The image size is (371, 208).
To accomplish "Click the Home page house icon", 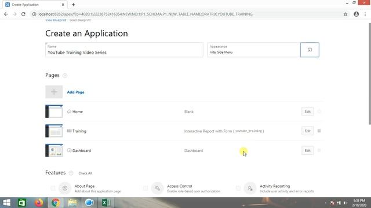I will 69,112.
